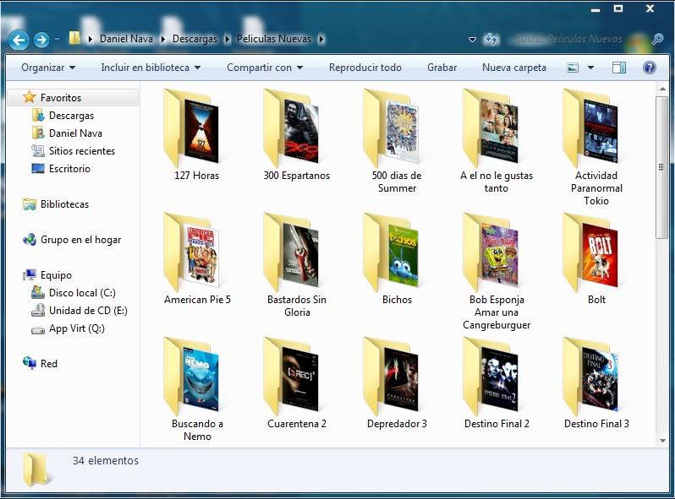
Task: Select Actividad Paranormal Tokio folder
Action: coord(596,147)
